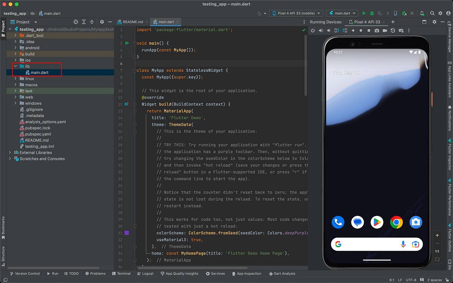The width and height of the screenshot is (453, 283).
Task: Open emulator Extended Controls via three-dot icon
Action: [x=409, y=31]
